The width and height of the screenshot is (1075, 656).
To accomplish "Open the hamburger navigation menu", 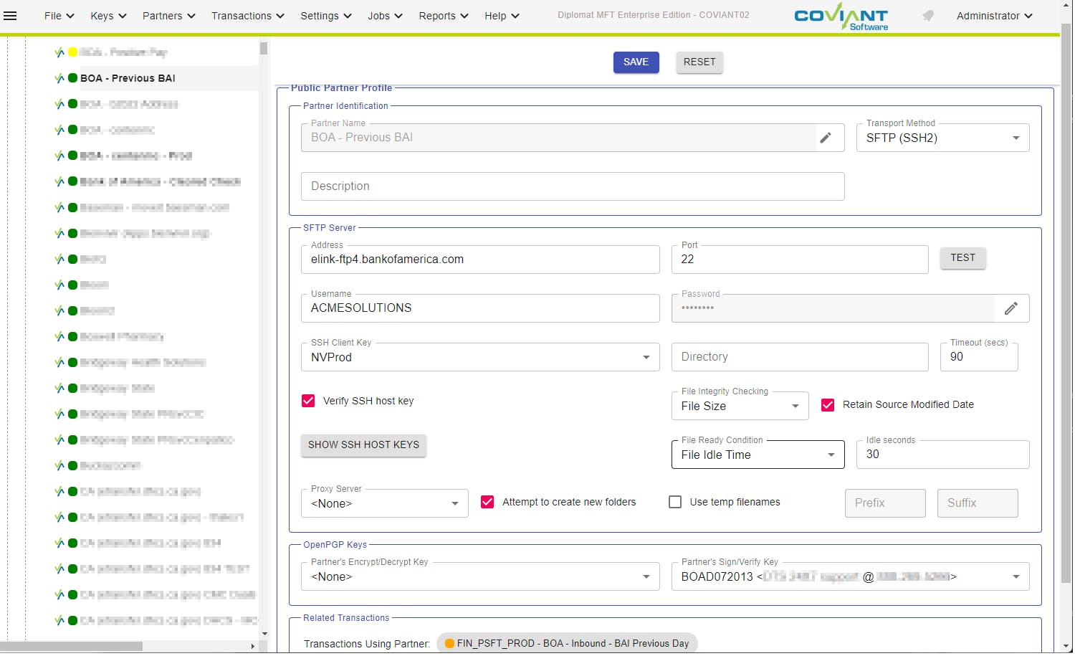I will pyautogui.click(x=10, y=16).
